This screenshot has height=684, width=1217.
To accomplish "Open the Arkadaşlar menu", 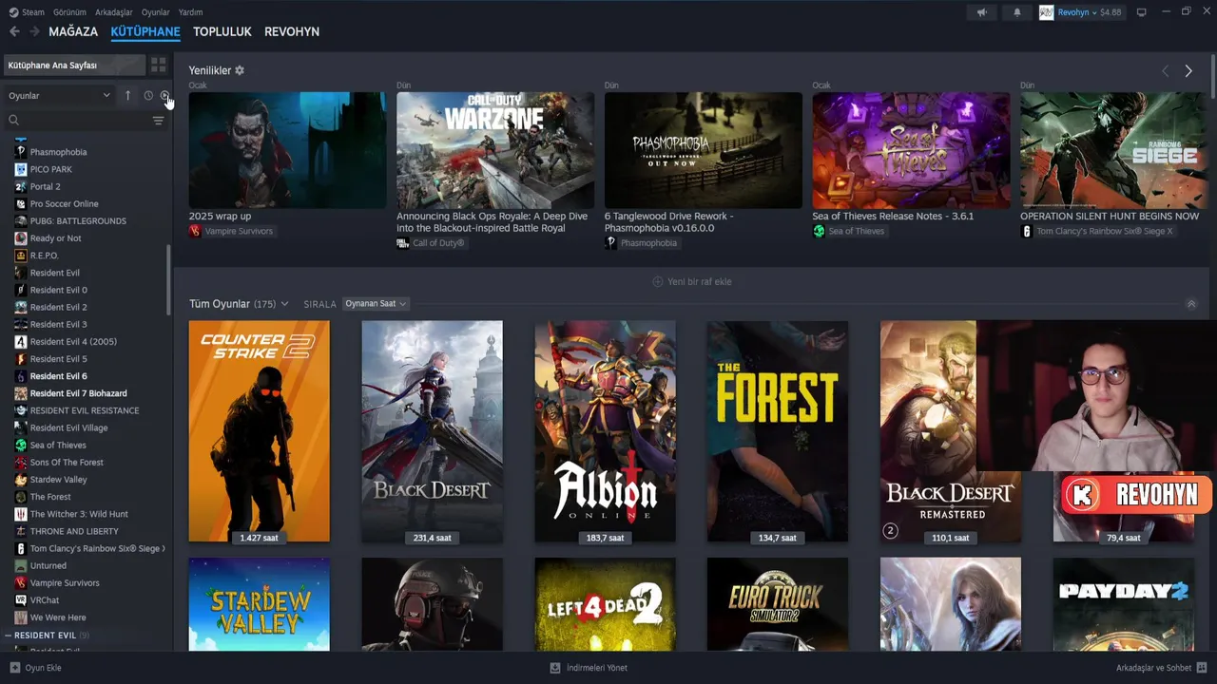I will coord(114,12).
